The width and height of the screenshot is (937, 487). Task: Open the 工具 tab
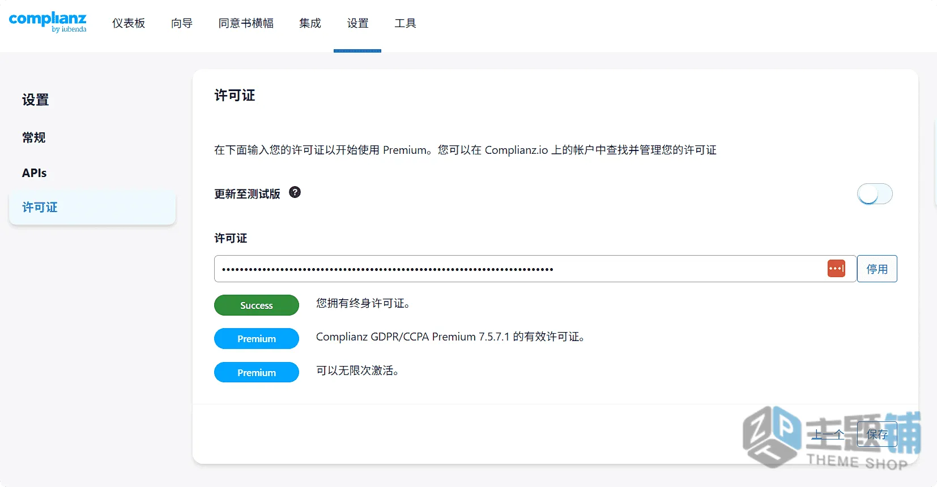coord(405,23)
